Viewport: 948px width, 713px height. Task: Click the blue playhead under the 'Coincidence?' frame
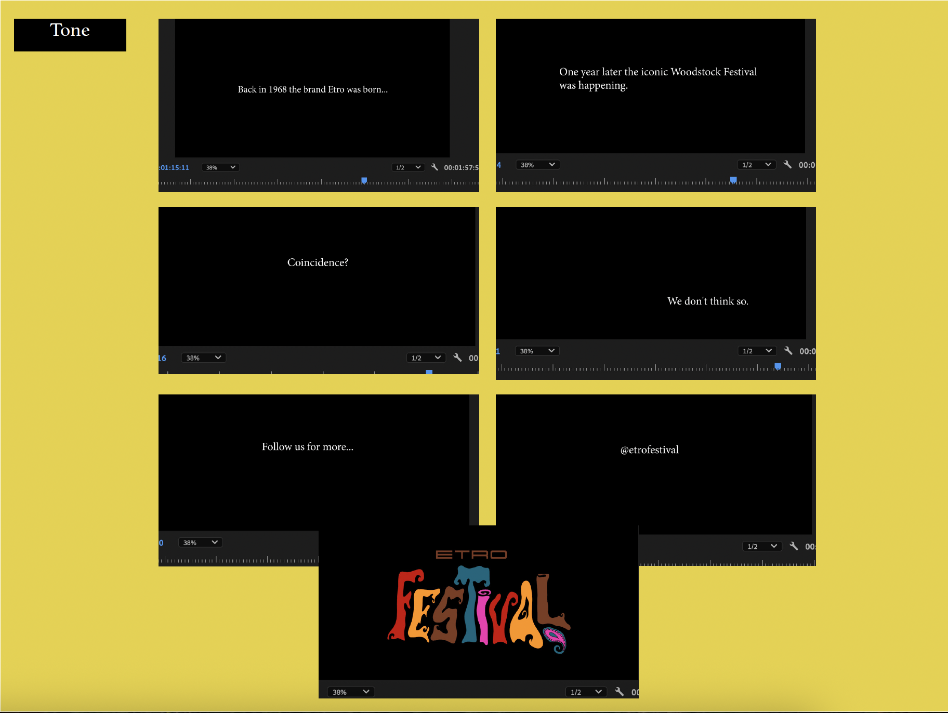[429, 372]
